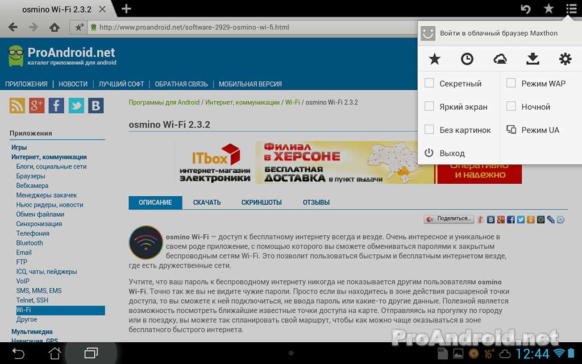Open the Игры category link

[19, 147]
